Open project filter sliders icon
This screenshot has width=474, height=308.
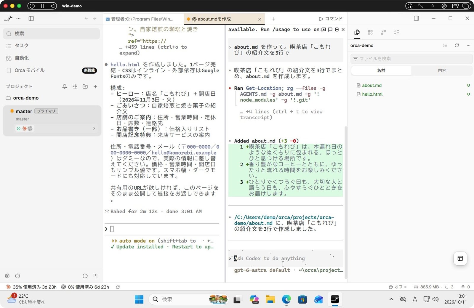75,86
